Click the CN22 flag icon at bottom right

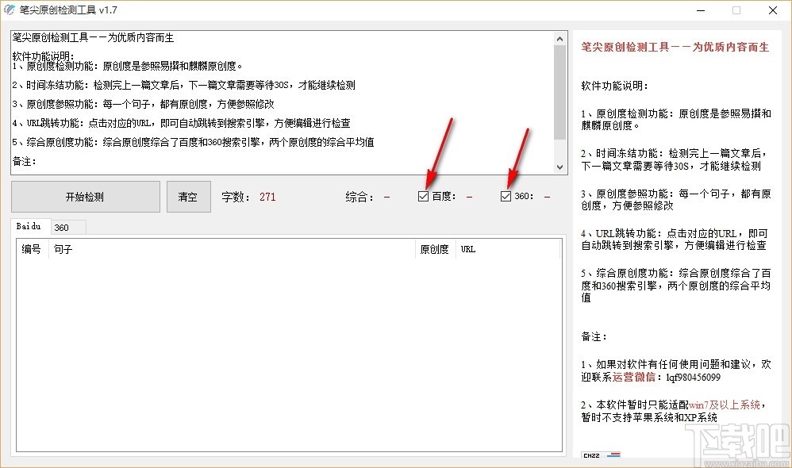pos(600,455)
